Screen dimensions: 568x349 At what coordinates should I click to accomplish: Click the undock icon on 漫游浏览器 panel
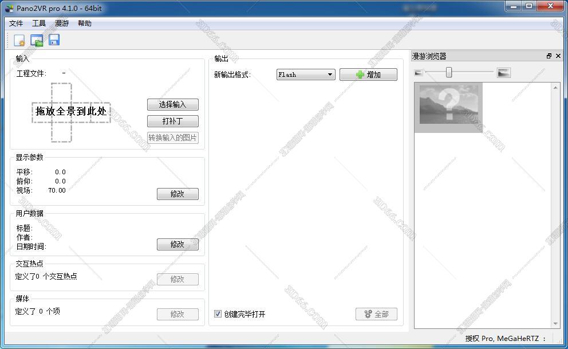pyautogui.click(x=549, y=56)
